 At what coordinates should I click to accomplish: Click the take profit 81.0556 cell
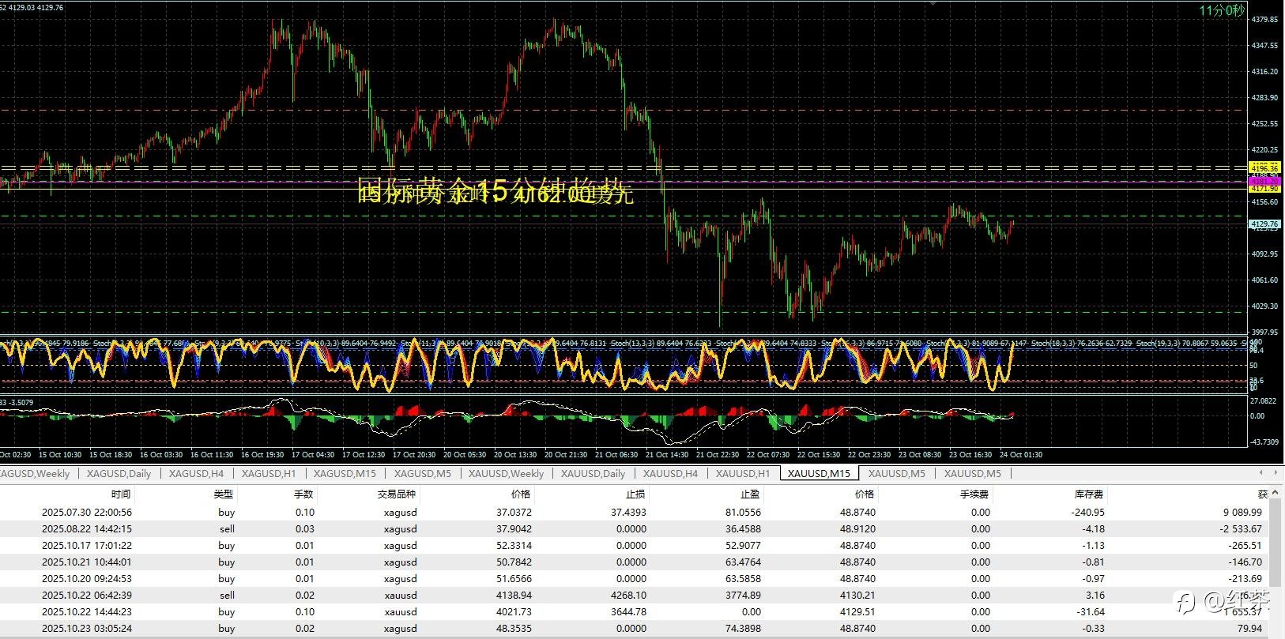(x=743, y=512)
